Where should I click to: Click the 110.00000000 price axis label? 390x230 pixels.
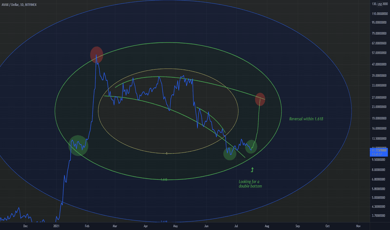point(380,14)
